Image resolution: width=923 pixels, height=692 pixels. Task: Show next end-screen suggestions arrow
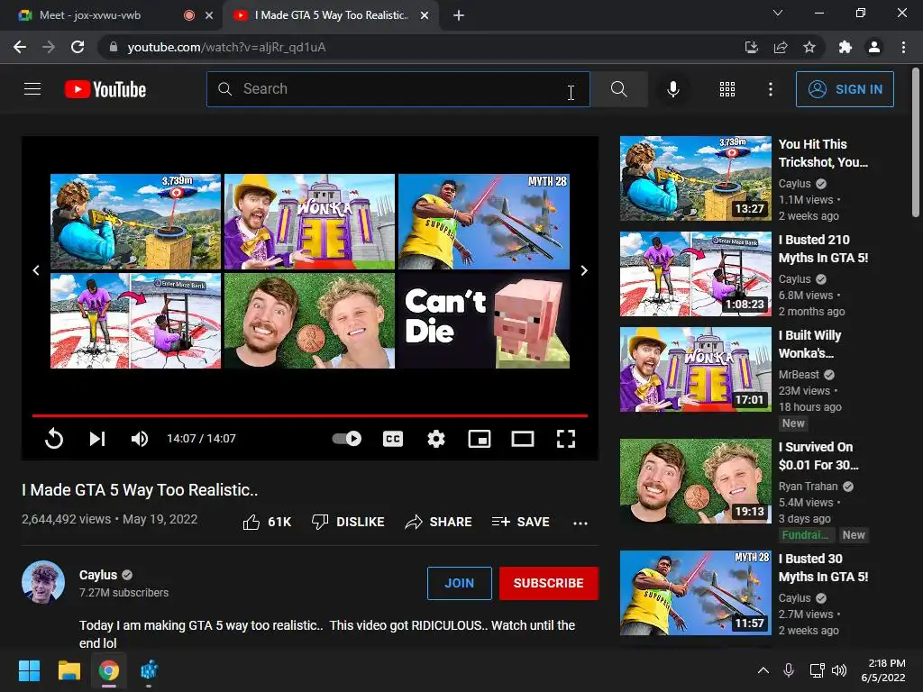click(x=584, y=270)
